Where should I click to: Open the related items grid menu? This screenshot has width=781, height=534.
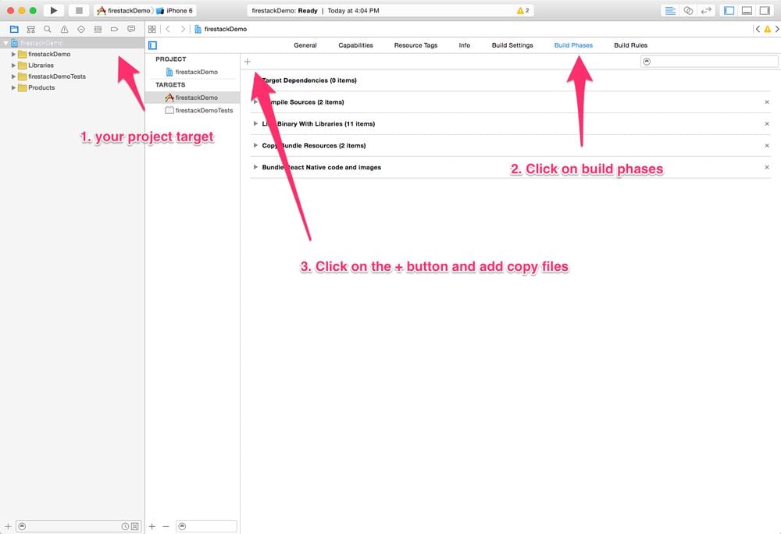click(x=152, y=30)
